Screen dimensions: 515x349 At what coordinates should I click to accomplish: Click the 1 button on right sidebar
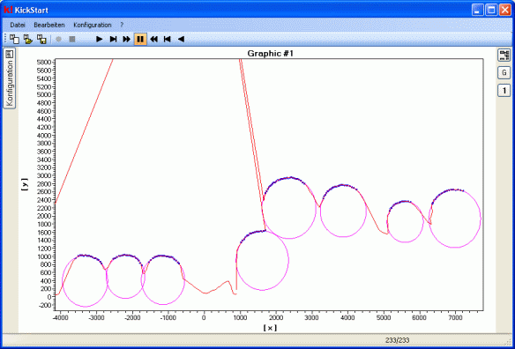point(504,90)
